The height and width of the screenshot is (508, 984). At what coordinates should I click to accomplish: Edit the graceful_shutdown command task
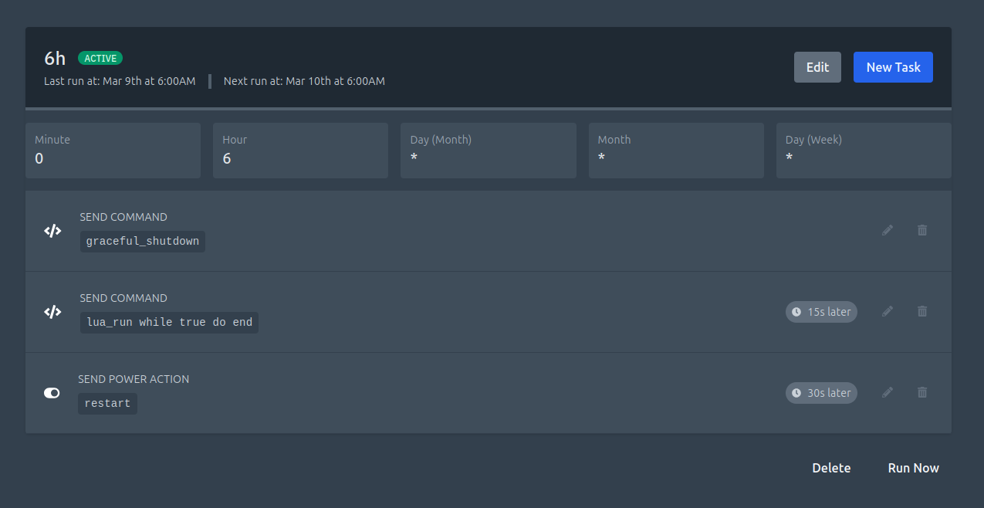888,230
